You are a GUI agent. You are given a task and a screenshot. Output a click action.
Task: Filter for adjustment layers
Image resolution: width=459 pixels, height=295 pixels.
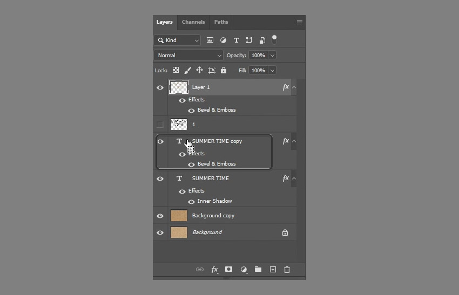[x=223, y=40]
